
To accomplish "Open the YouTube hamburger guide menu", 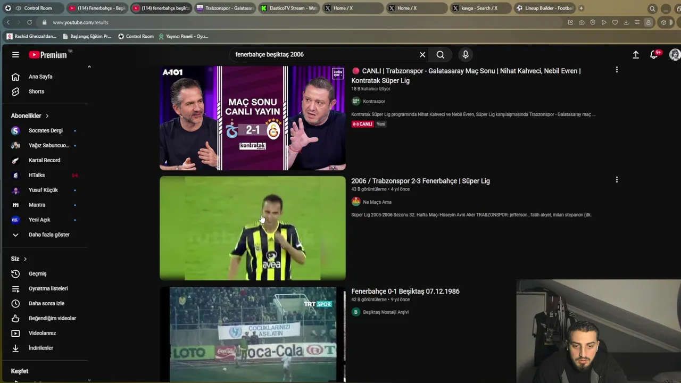I will (x=15, y=55).
